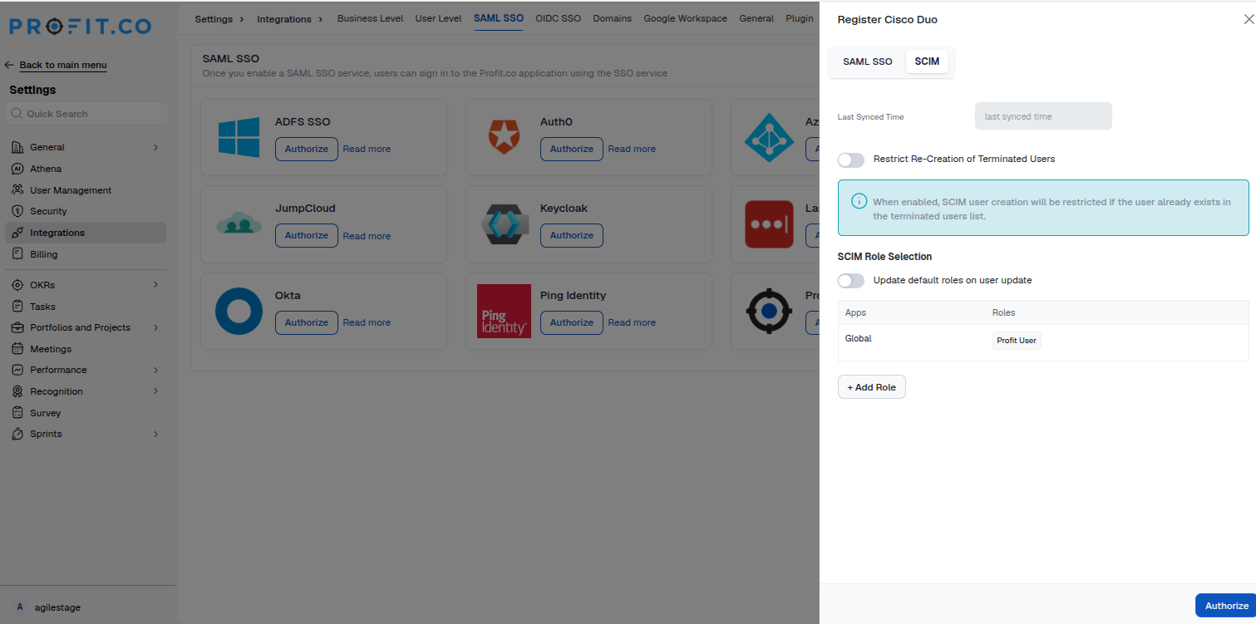The height and width of the screenshot is (624, 1256).
Task: Click the Performance sidebar icon
Action: pyautogui.click(x=17, y=370)
